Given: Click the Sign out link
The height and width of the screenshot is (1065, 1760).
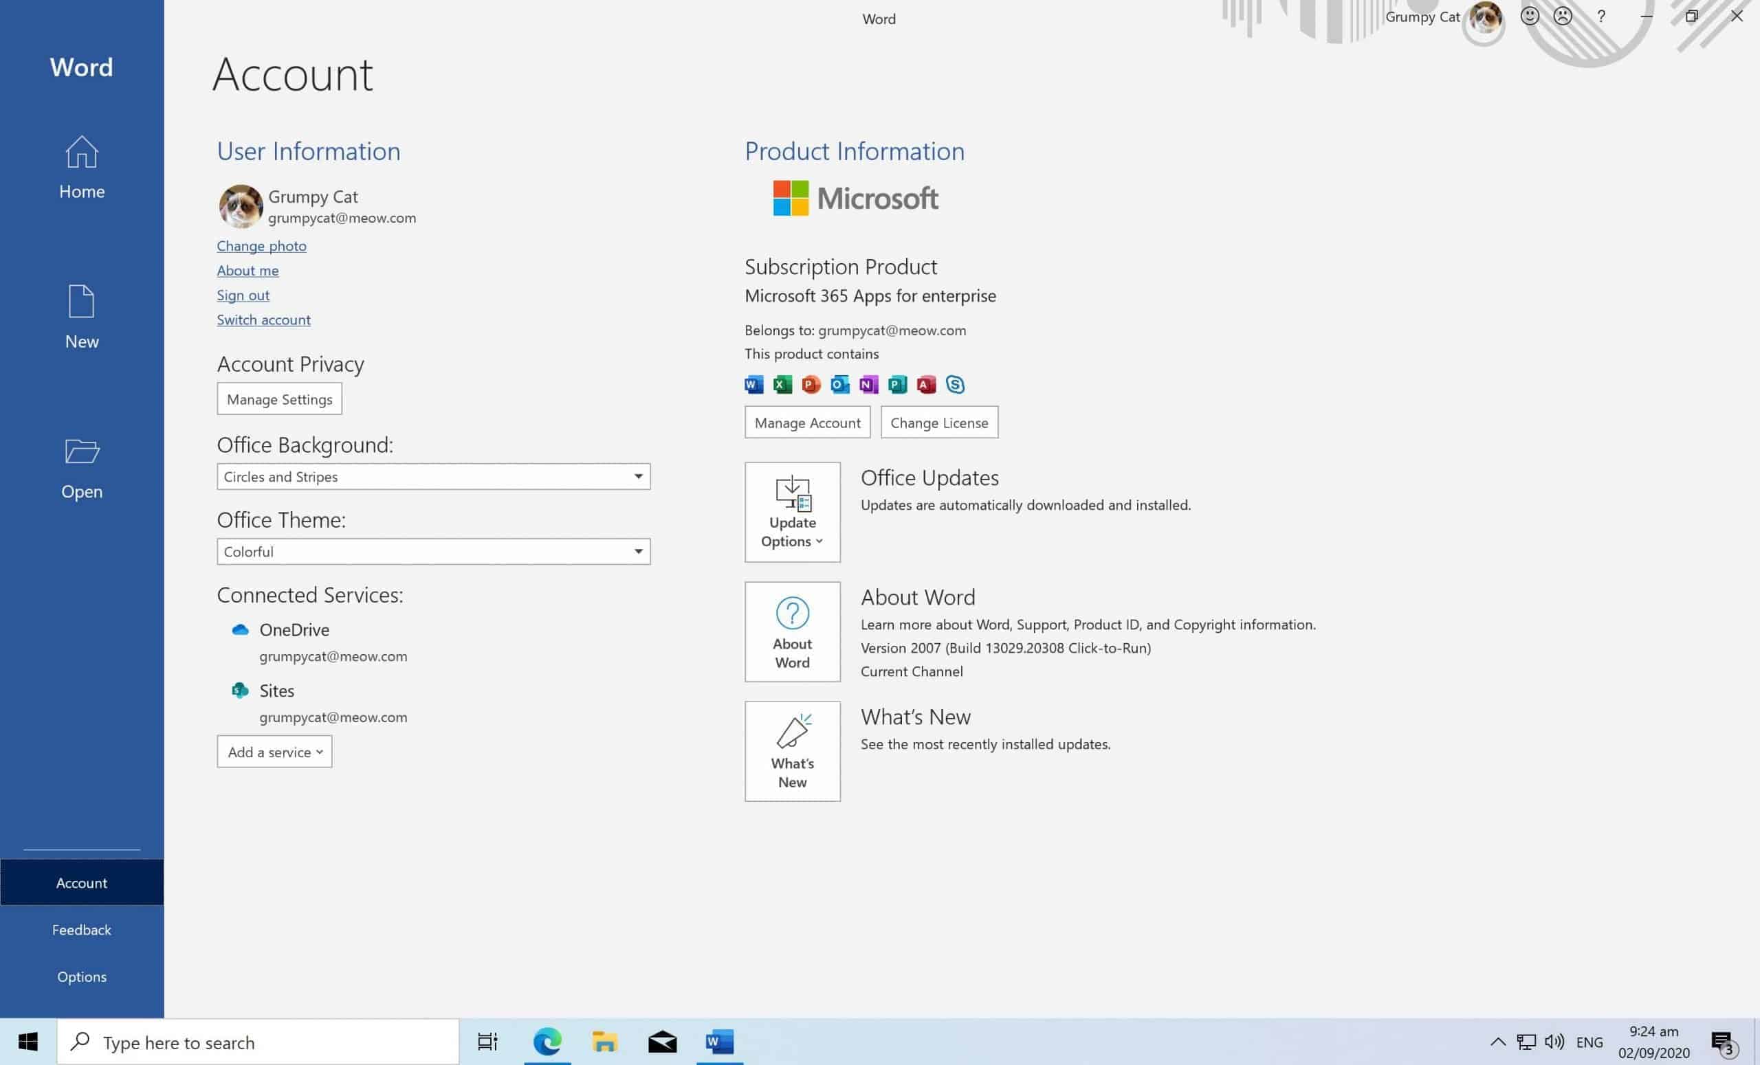Looking at the screenshot, I should (243, 295).
